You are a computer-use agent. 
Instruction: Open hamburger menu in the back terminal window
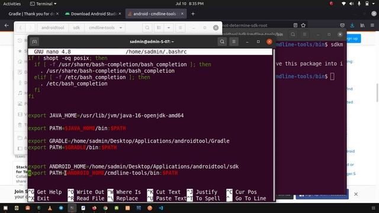click(304, 34)
